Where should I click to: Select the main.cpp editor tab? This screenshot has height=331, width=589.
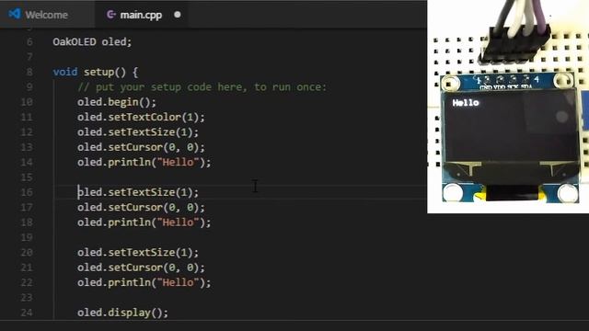[142, 15]
